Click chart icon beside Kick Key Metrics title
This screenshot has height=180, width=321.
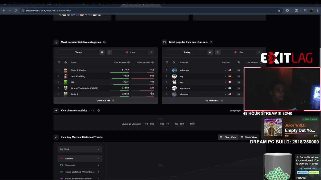coord(56,137)
